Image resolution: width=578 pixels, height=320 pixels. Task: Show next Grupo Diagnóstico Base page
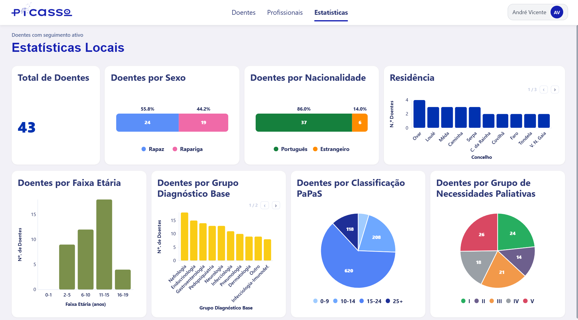coord(276,205)
